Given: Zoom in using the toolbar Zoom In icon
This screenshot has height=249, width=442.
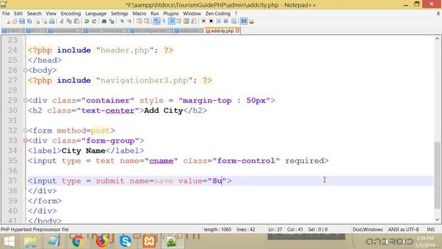Looking at the screenshot, I should 122,21.
